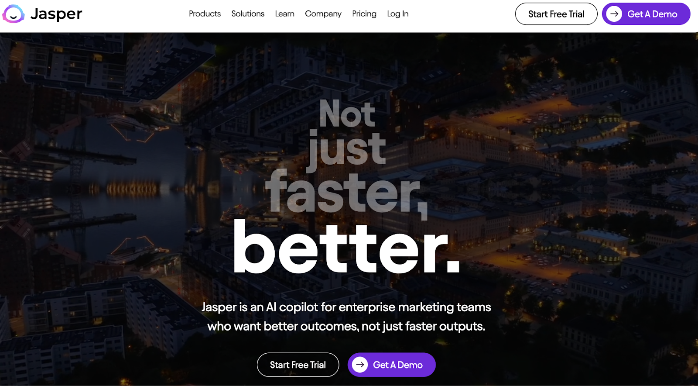
Task: Click the "who want better outcomes" text line
Action: pos(346,326)
